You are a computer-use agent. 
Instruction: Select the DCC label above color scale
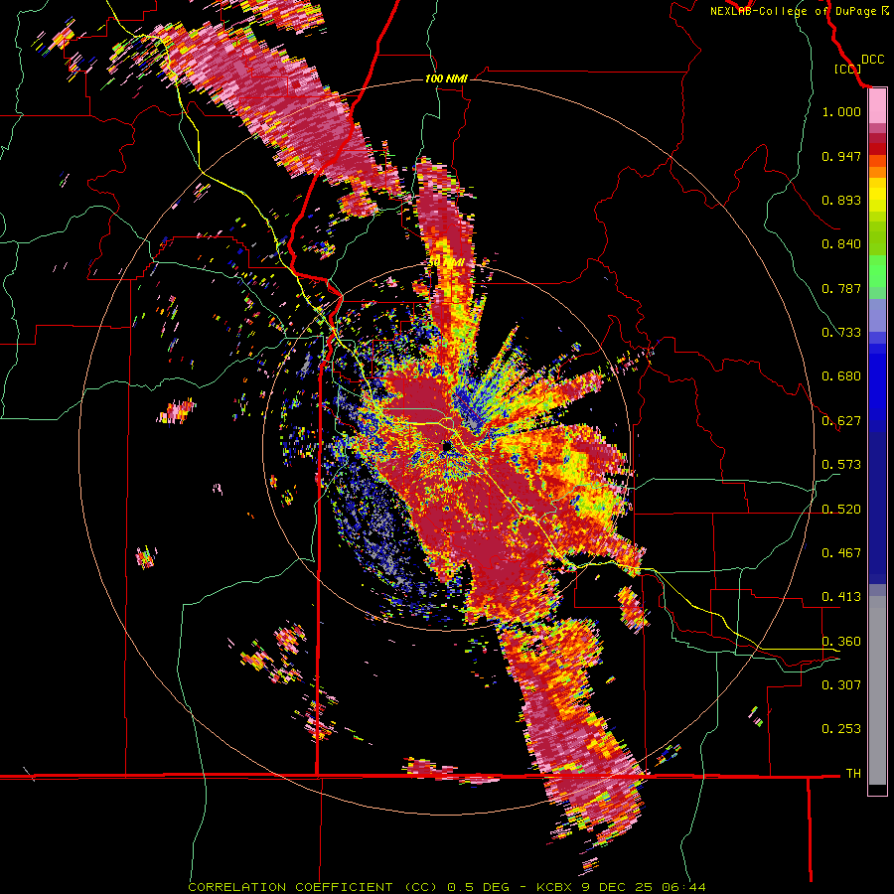tap(872, 60)
